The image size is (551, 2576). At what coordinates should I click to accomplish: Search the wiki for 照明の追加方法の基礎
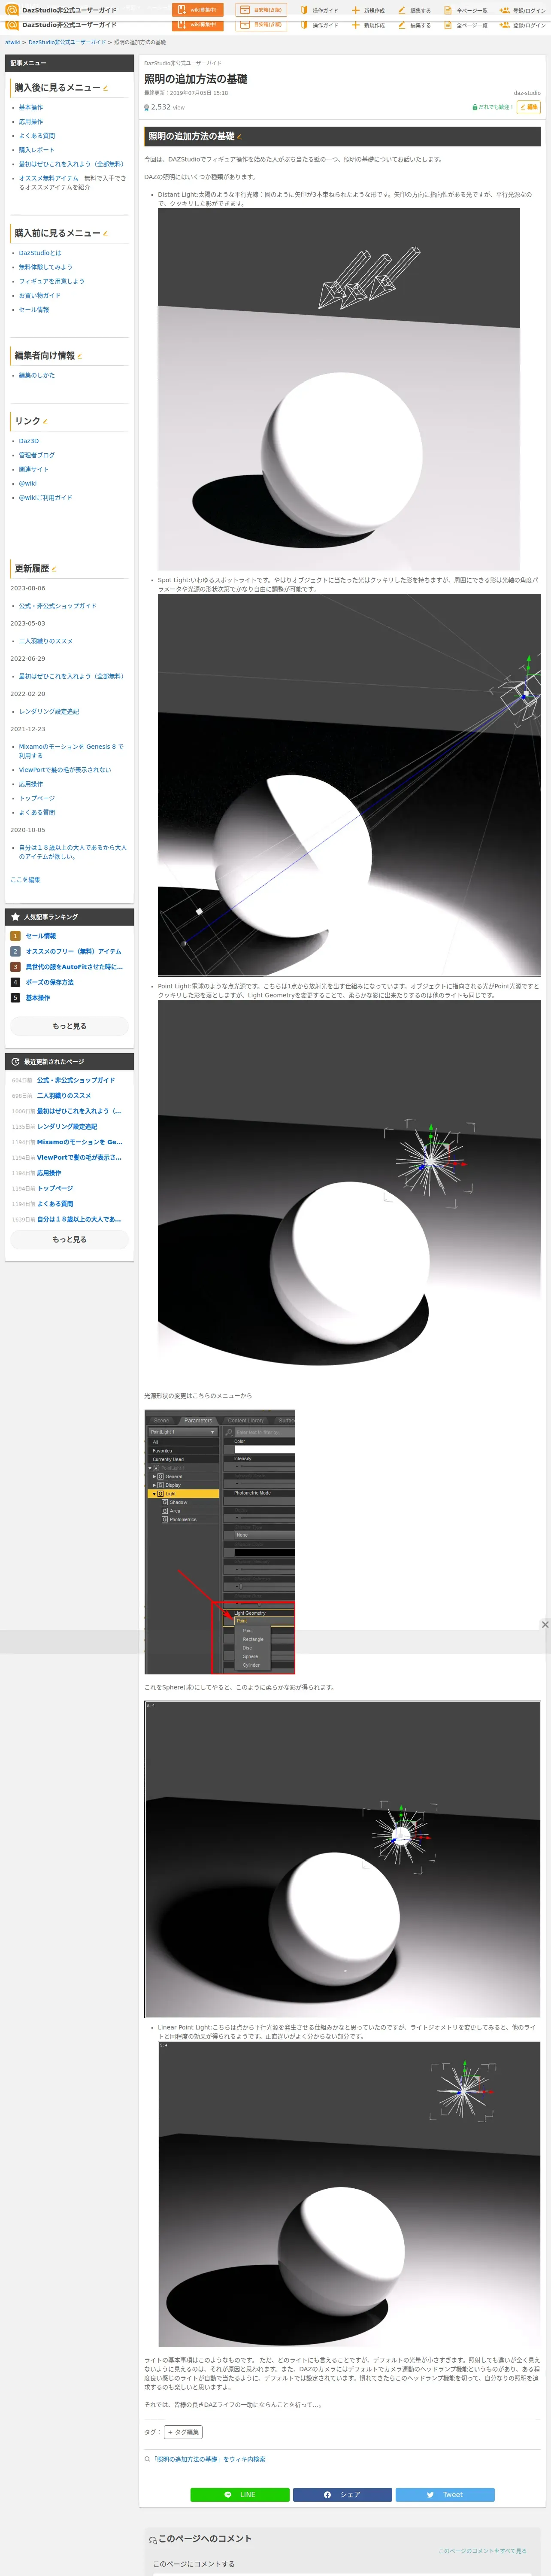pyautogui.click(x=209, y=2459)
